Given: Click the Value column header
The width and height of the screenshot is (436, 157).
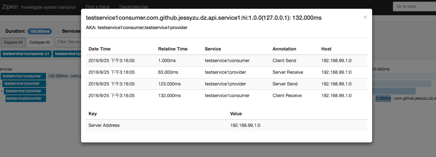Looking at the screenshot, I should (236, 114).
